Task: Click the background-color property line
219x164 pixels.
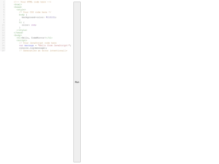Action: pos(39,17)
